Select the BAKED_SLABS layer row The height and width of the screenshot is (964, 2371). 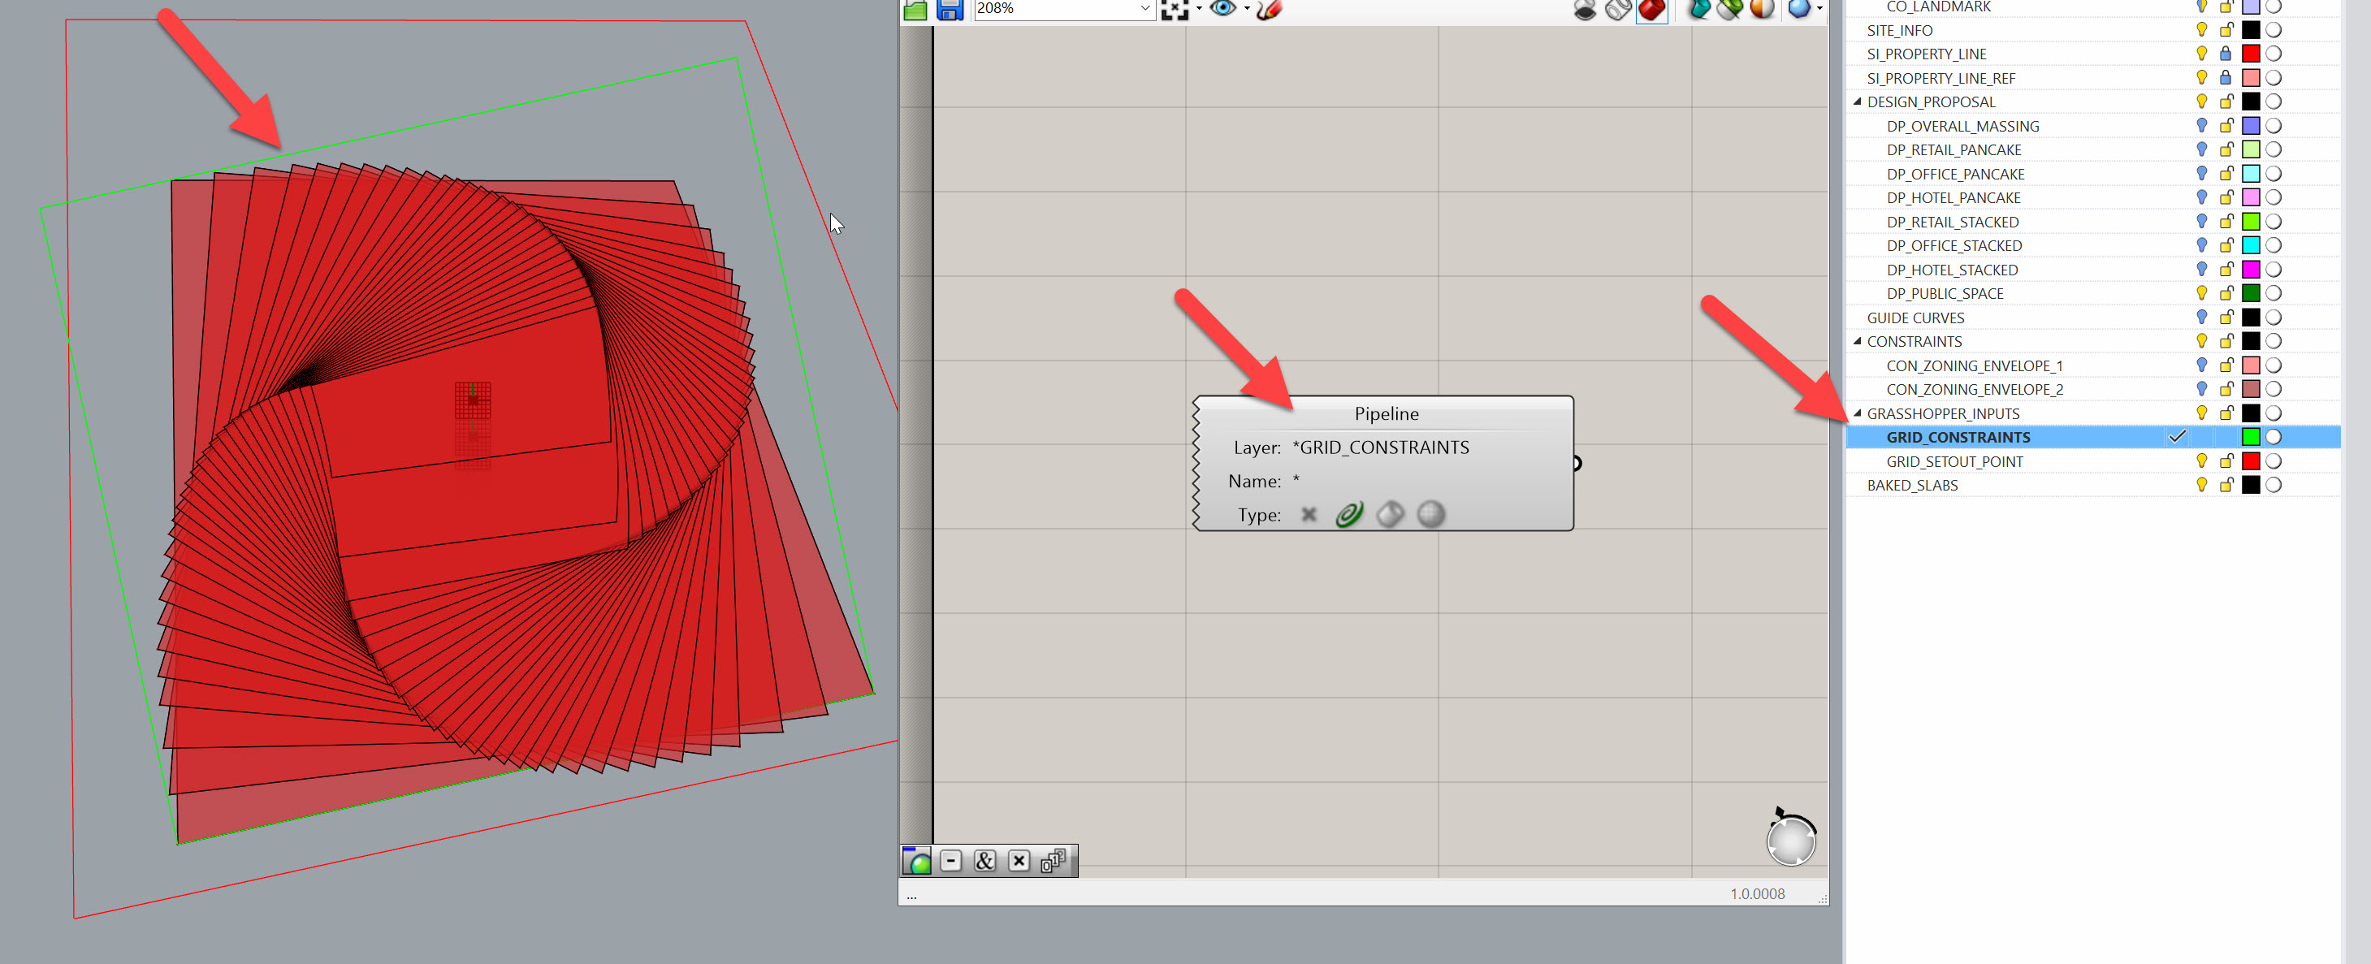tap(1912, 486)
